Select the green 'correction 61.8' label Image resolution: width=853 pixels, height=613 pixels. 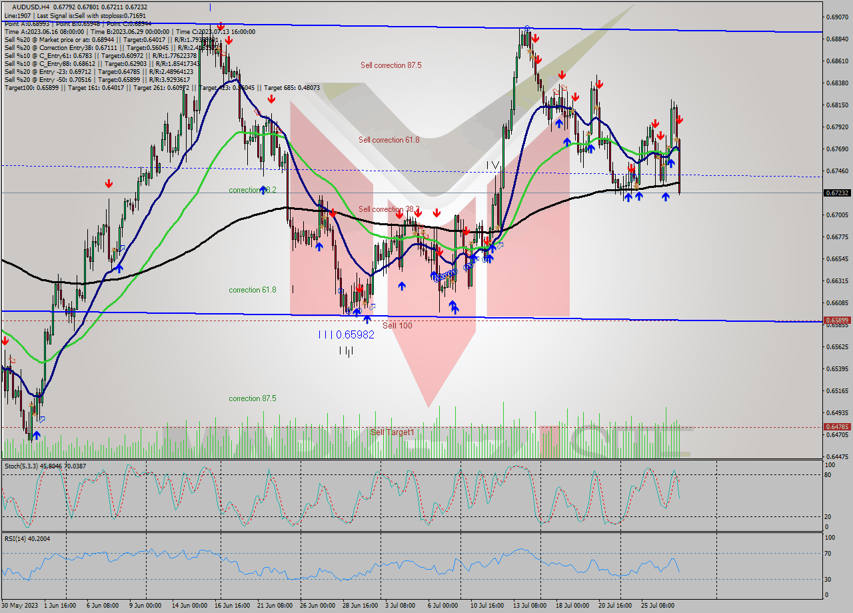[252, 290]
